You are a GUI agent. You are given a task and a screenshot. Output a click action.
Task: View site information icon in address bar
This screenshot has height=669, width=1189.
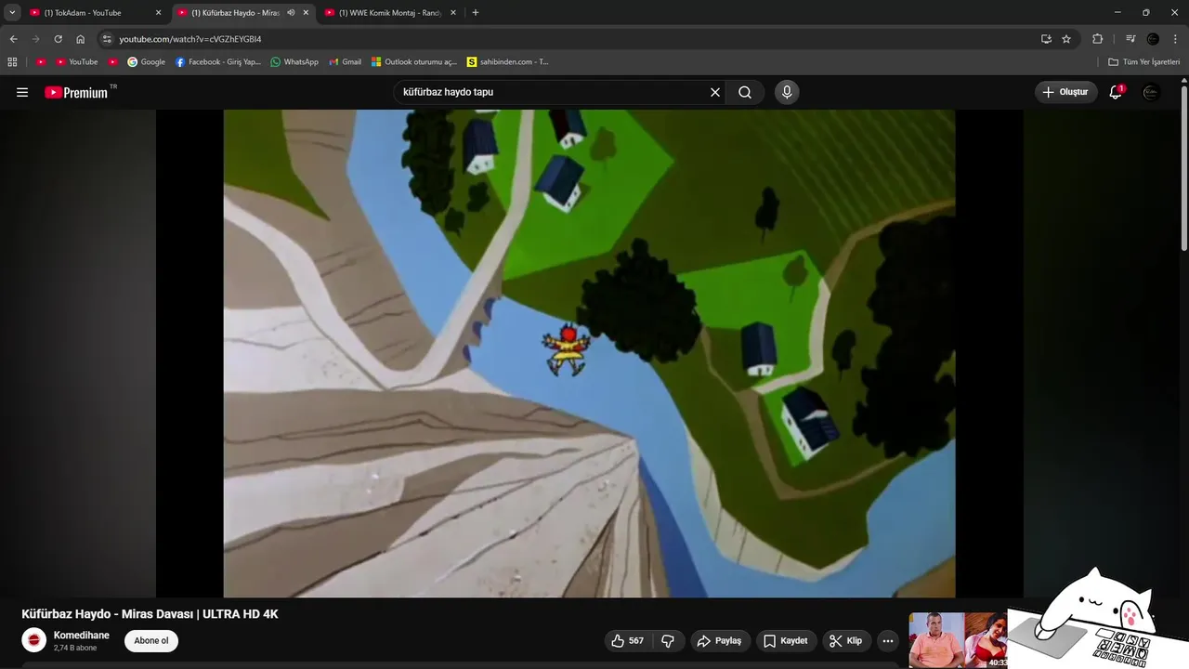(x=107, y=39)
